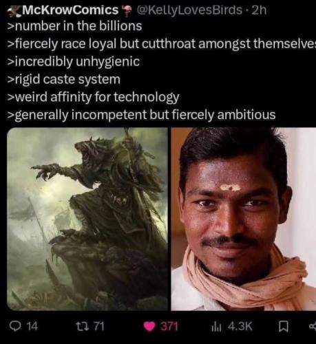Click the share icon at the bottom right
316x344 pixels.
pos(313,327)
